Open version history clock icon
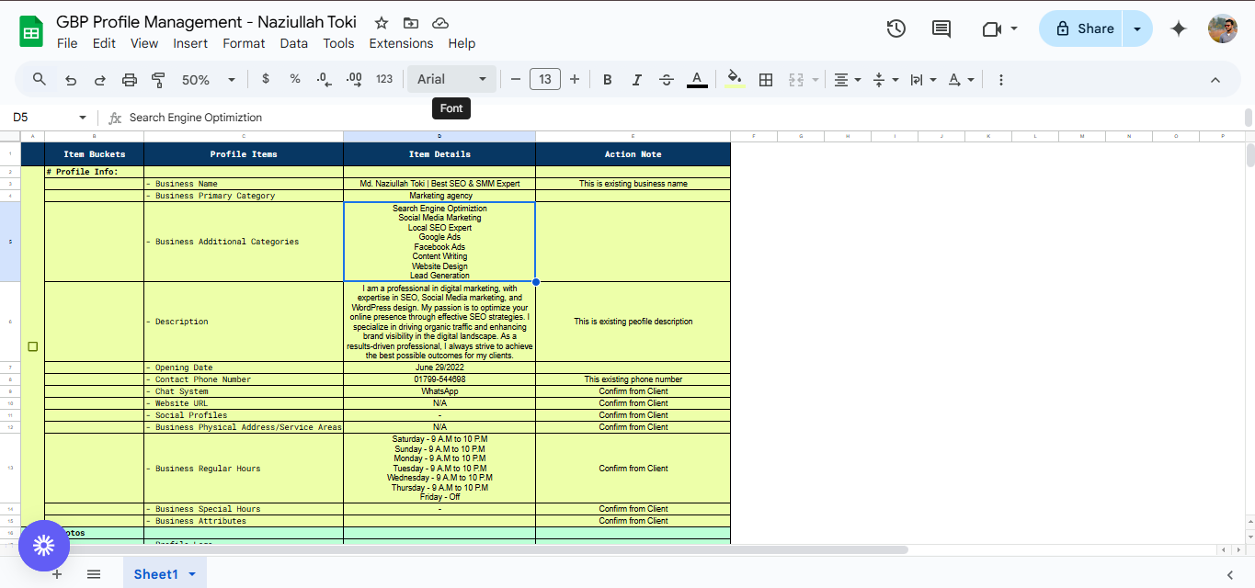Screen dimensions: 1255x588 click(896, 28)
